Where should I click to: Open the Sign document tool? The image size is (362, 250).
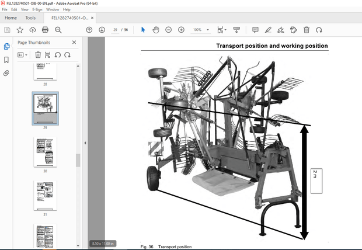pyautogui.click(x=281, y=30)
